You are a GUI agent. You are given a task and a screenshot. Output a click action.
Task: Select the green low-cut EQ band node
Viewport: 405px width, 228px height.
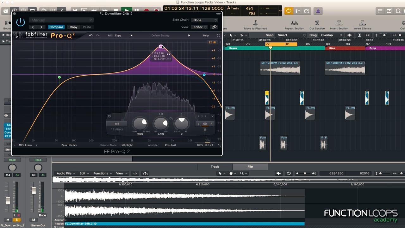coord(59,77)
